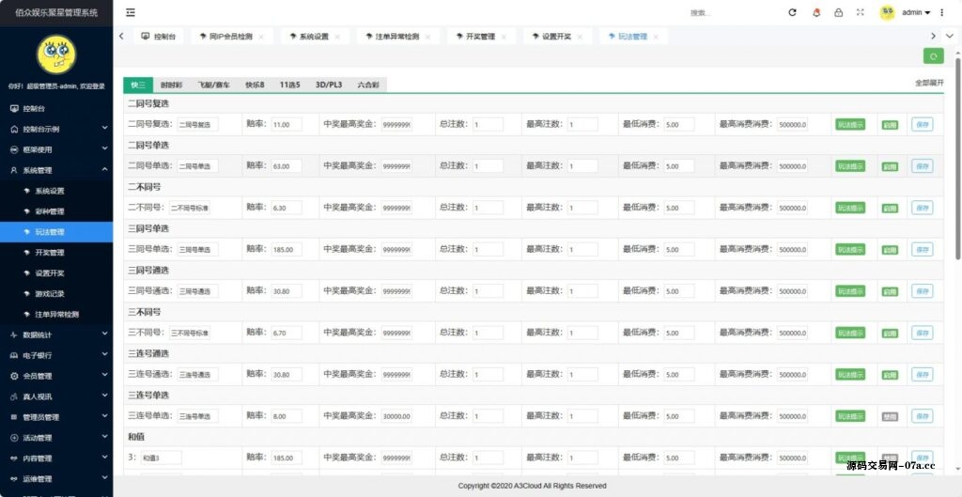
Task: Open notifications via the bell icon
Action: pyautogui.click(x=816, y=12)
